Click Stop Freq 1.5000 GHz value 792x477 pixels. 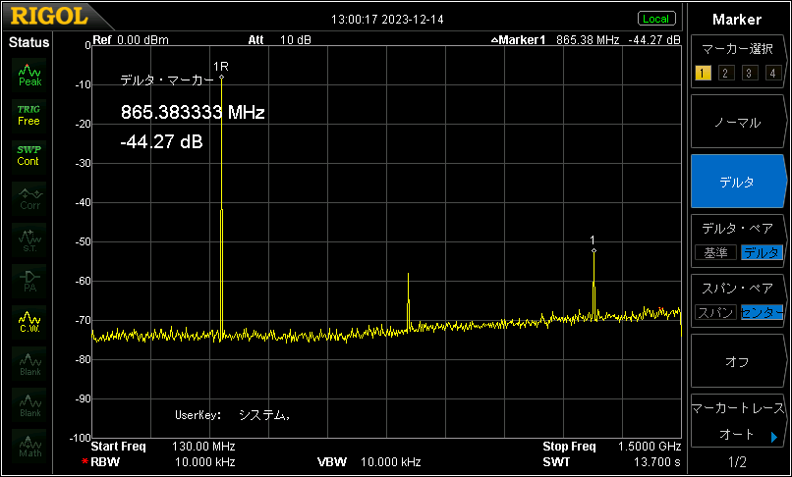click(x=650, y=447)
